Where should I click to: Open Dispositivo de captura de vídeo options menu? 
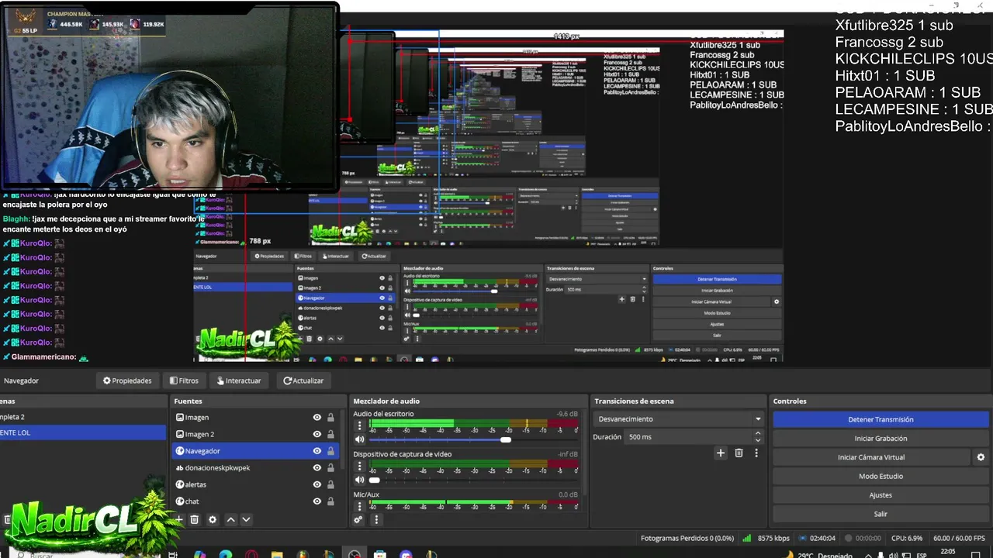[359, 466]
